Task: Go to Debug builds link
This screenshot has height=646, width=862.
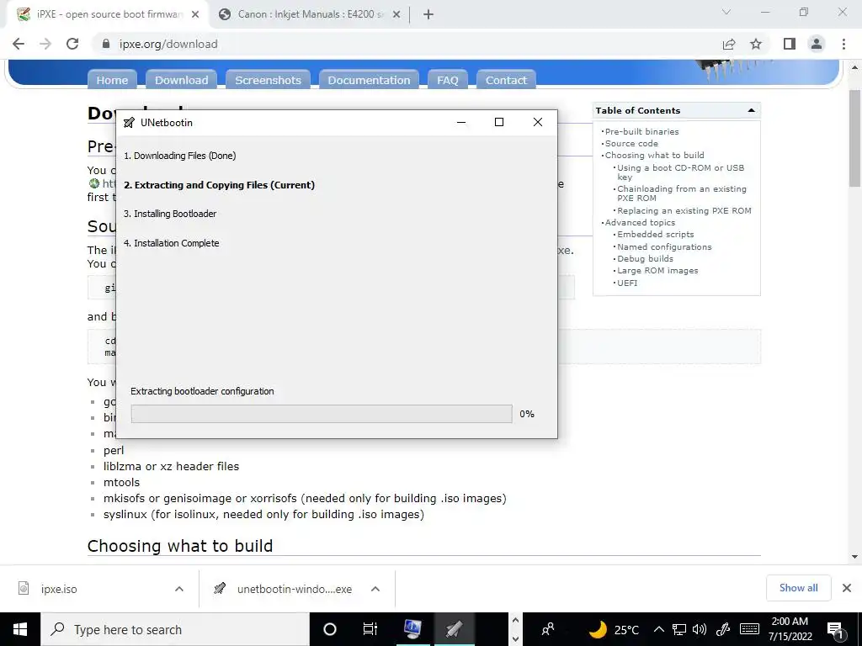Action: (x=645, y=258)
